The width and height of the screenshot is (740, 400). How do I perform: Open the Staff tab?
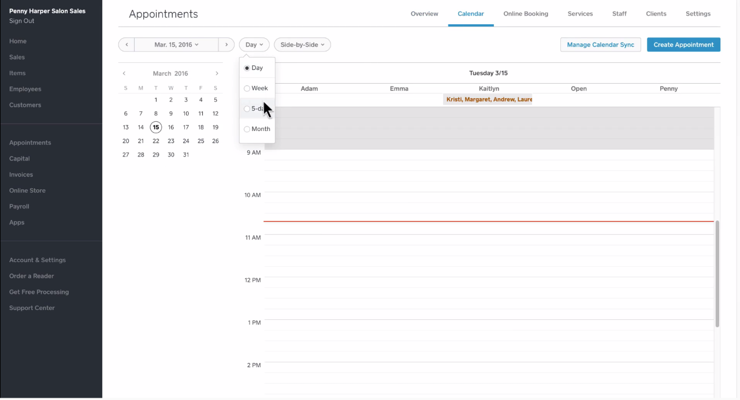pyautogui.click(x=619, y=14)
